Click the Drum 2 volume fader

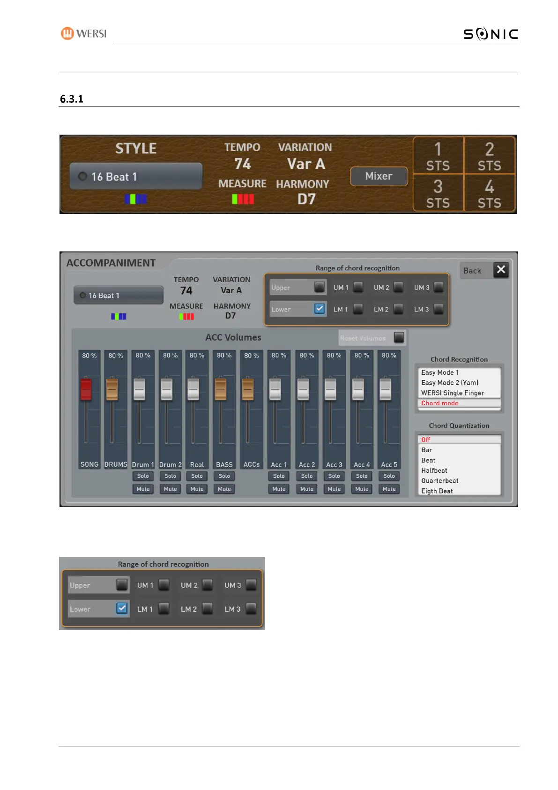[x=167, y=389]
